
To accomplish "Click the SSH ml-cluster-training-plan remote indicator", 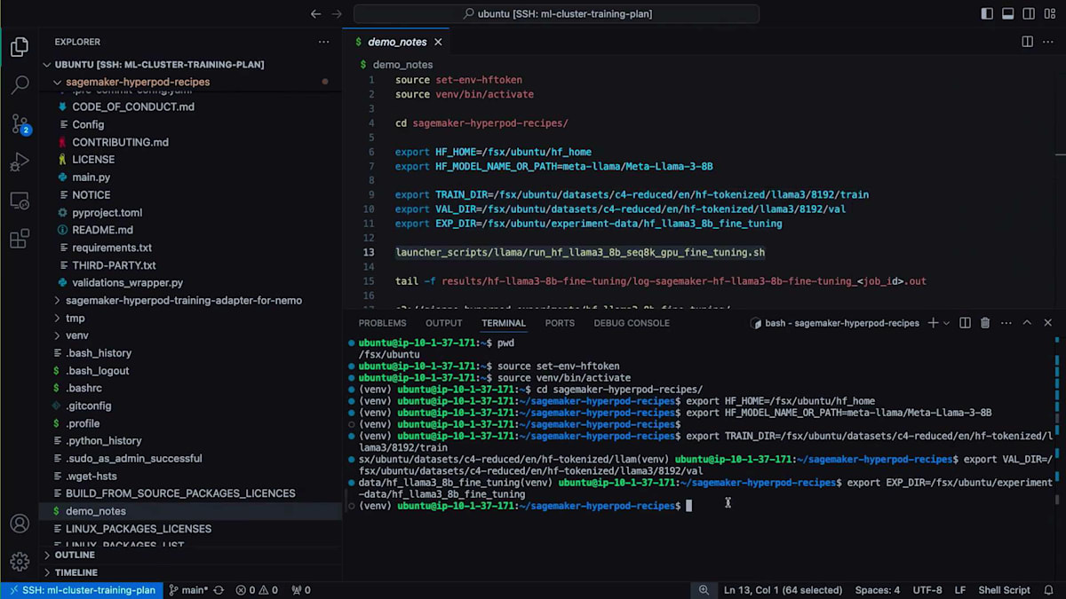I will pos(81,590).
